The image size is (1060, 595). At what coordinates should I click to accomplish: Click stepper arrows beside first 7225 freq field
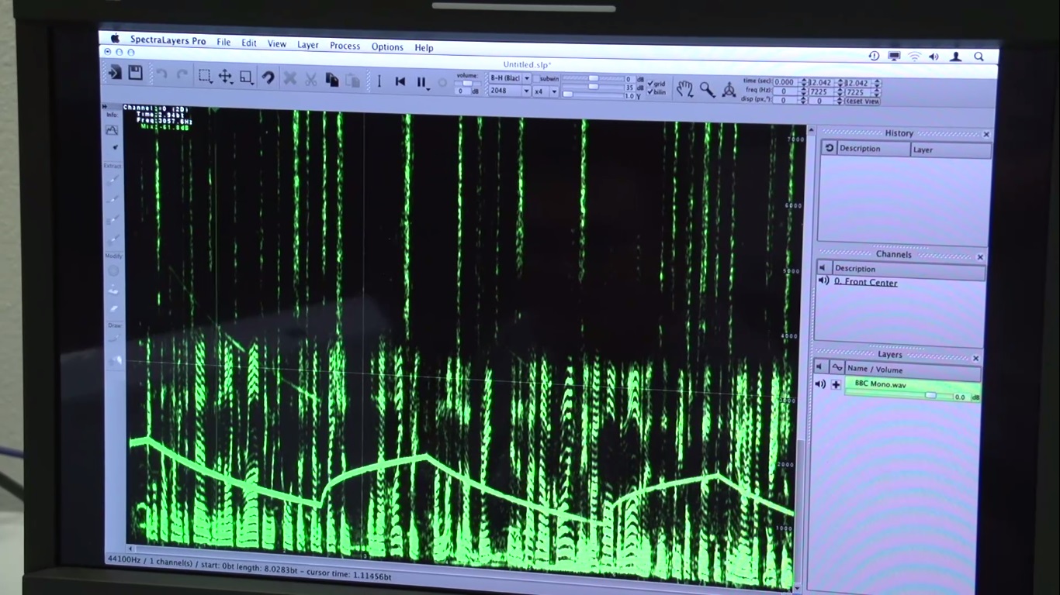tap(840, 91)
